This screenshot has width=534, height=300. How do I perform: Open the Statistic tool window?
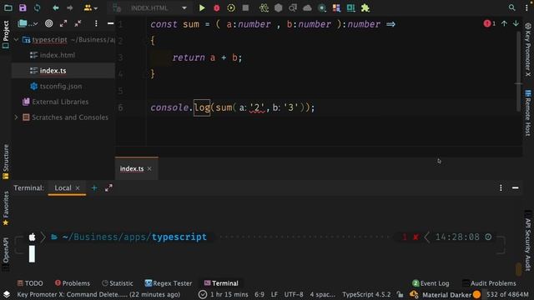coord(117,283)
